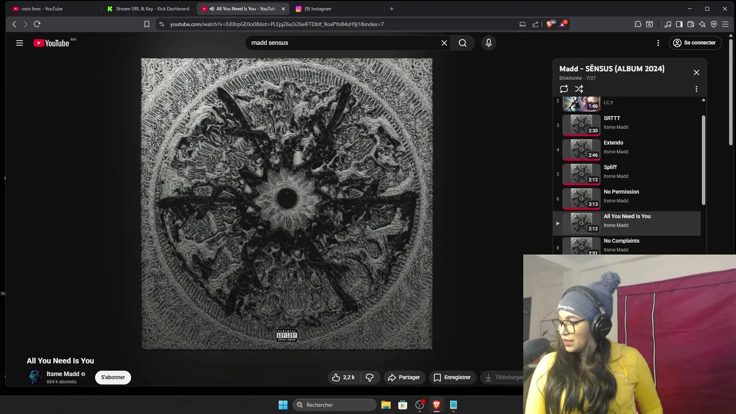The image size is (736, 414).
Task: Toggle playlist shuffle mode
Action: tap(579, 89)
